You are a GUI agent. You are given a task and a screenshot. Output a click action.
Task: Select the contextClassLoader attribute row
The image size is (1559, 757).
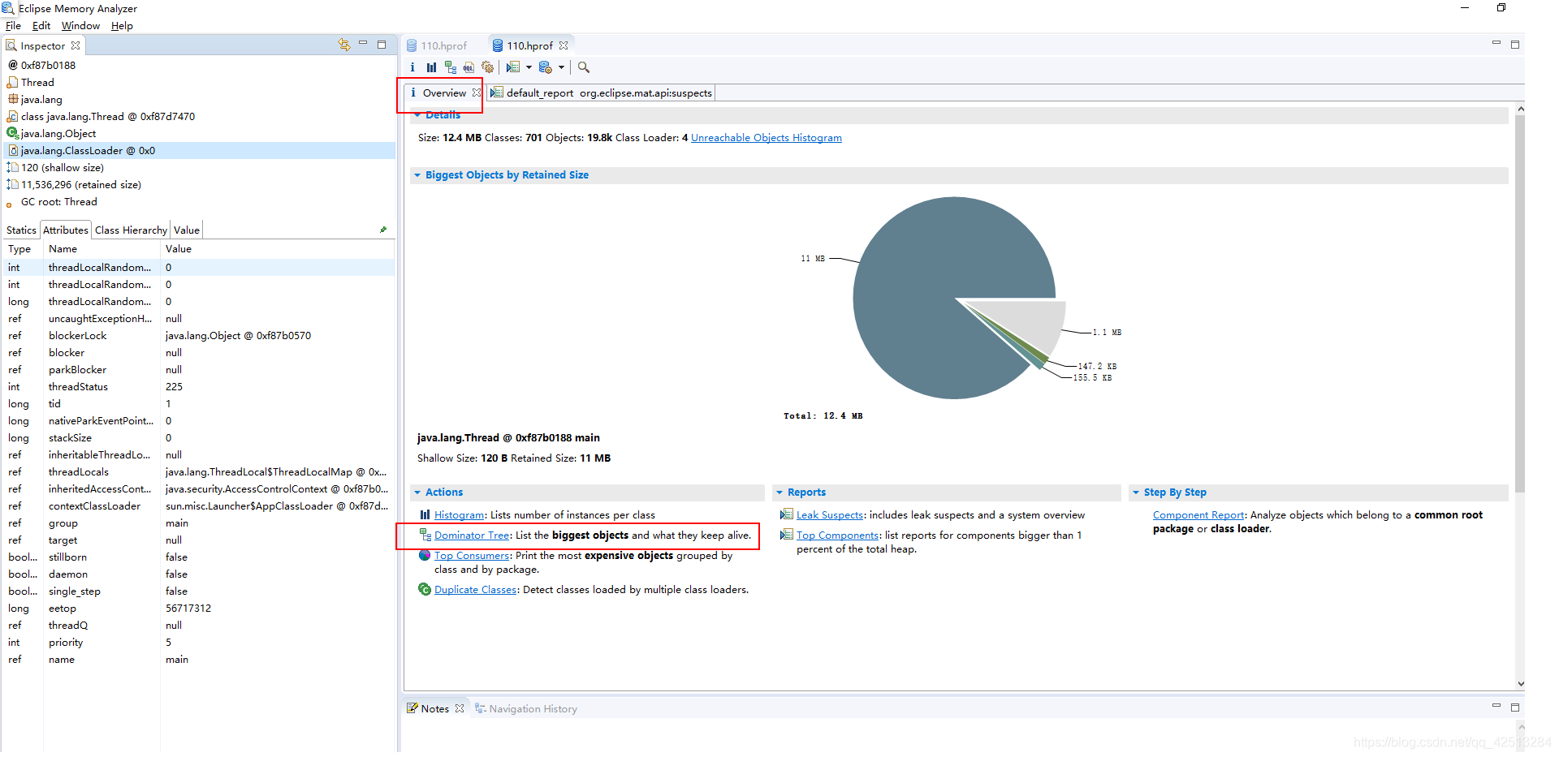point(200,506)
